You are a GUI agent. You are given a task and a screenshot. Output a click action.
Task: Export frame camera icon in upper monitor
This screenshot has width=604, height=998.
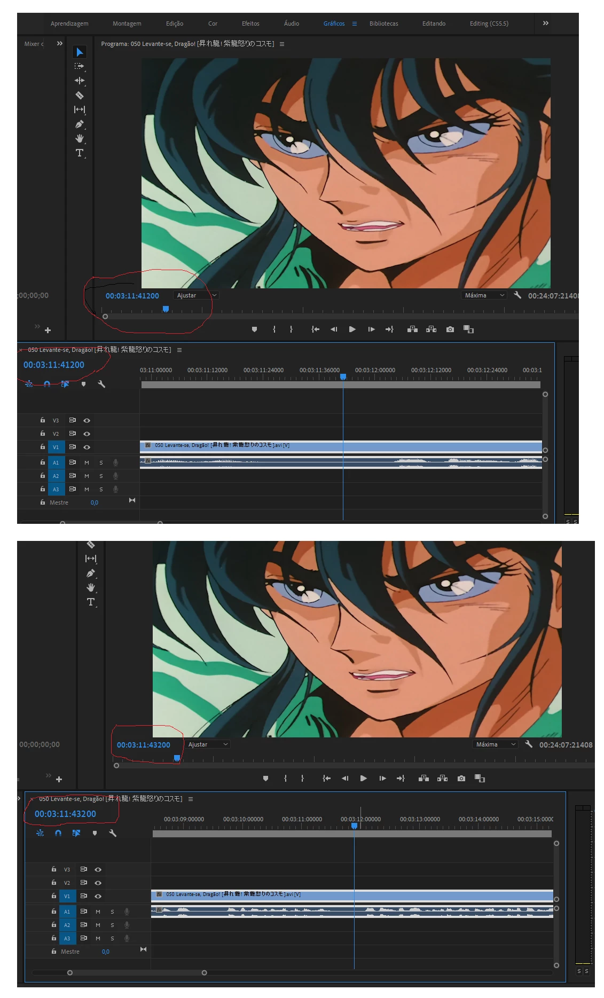(450, 329)
